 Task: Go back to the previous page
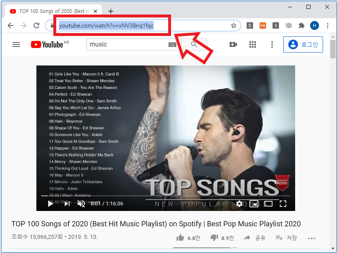[x=11, y=25]
